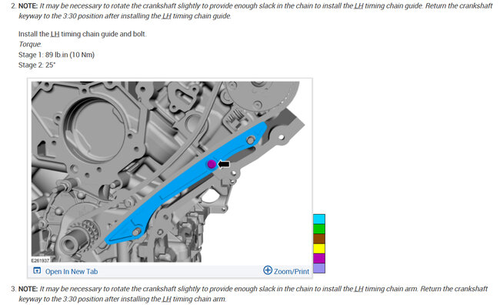This screenshot has height=305, width=500.
Task: Select the magenta color swatch
Action: tap(319, 258)
